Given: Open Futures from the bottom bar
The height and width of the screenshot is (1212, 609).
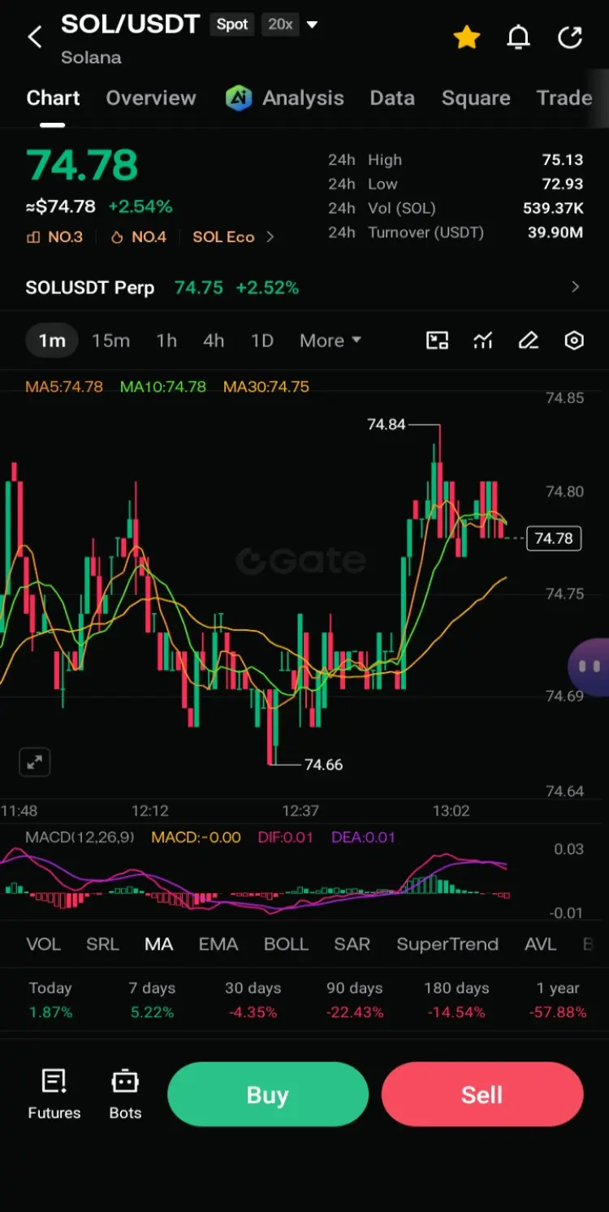Looking at the screenshot, I should click(x=54, y=1095).
